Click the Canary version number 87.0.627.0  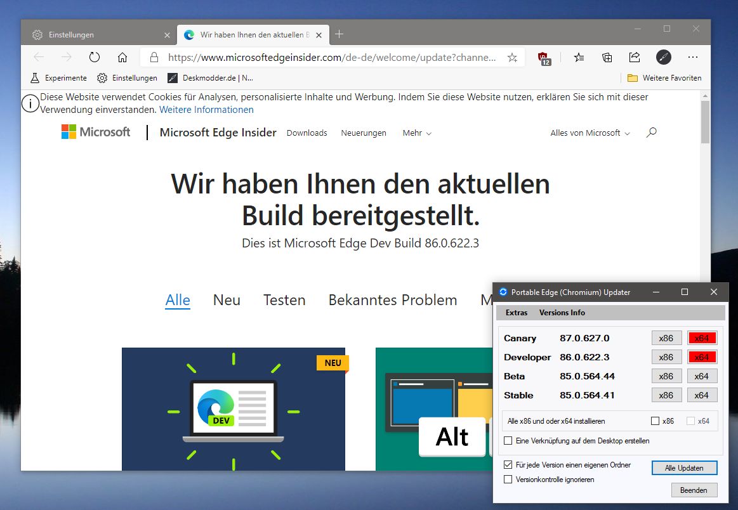point(584,338)
